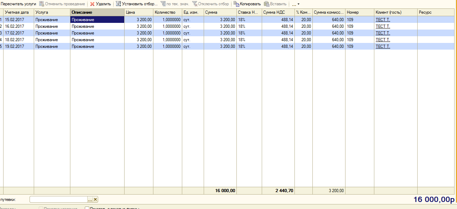Viewport: 457px width, 209px height.
Task: Select Количество cell in the 18.02.2017 row
Action: coord(167,40)
